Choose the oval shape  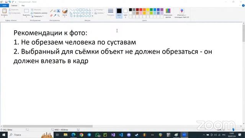coord(77,10)
